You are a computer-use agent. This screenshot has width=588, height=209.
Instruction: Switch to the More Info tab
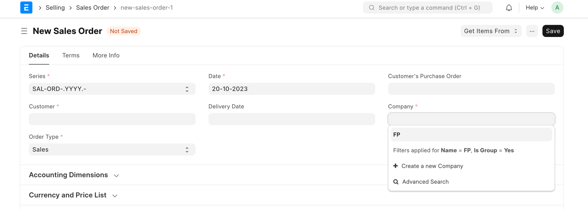tap(106, 55)
